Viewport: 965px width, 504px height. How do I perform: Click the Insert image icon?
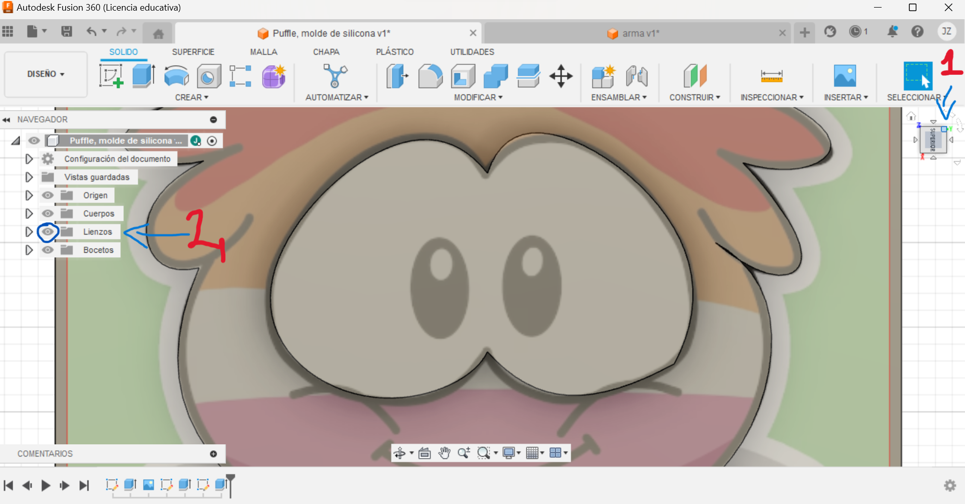pyautogui.click(x=845, y=76)
